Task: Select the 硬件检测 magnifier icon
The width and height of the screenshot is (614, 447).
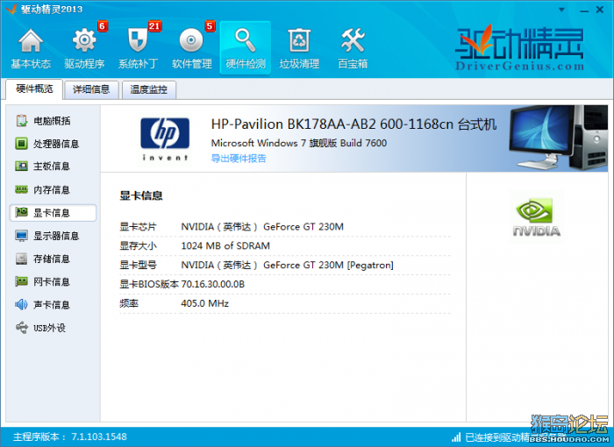Action: pyautogui.click(x=245, y=40)
